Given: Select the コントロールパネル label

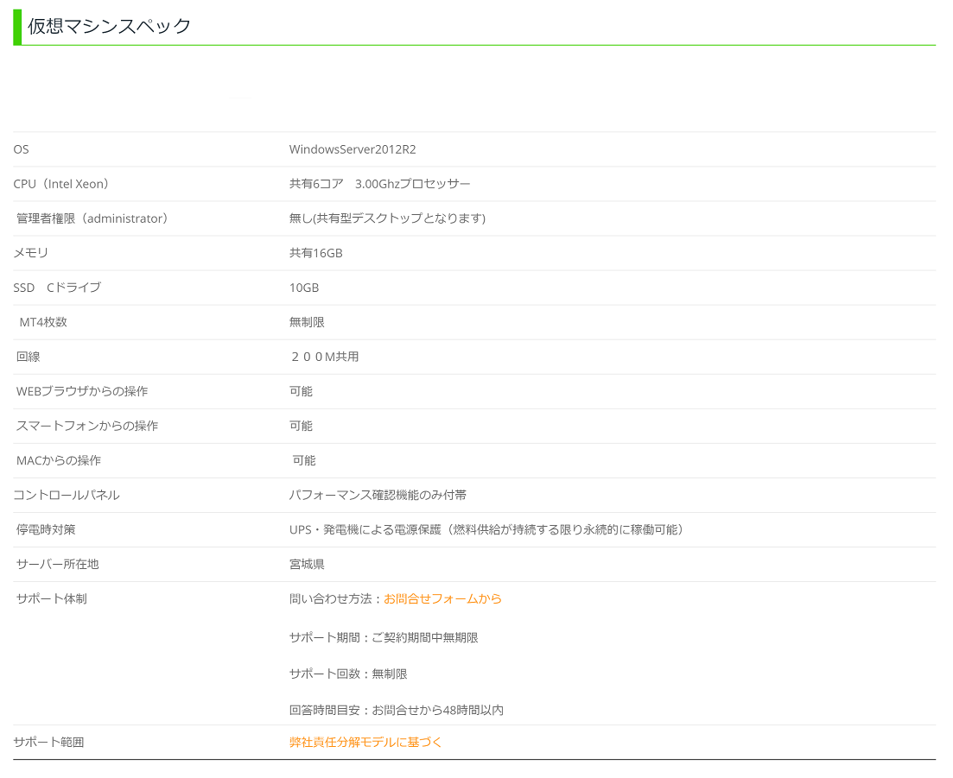Looking at the screenshot, I should pos(67,496).
